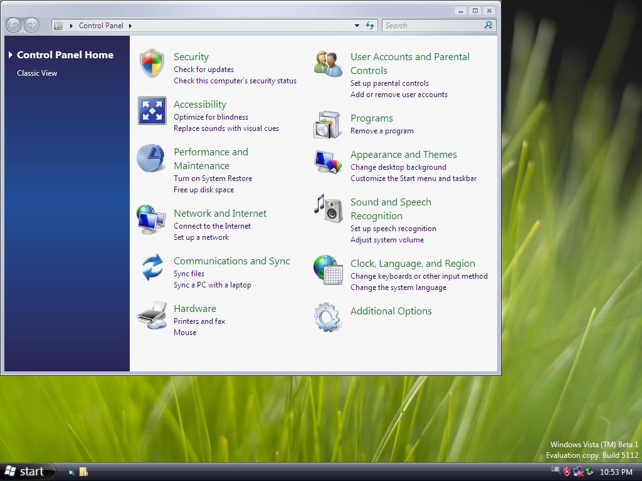Click the green arrow tray icon beside clock
This screenshot has height=481, width=642.
(589, 472)
